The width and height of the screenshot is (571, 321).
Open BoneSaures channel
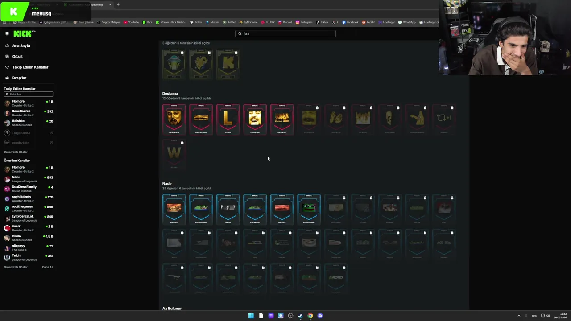[29, 113]
